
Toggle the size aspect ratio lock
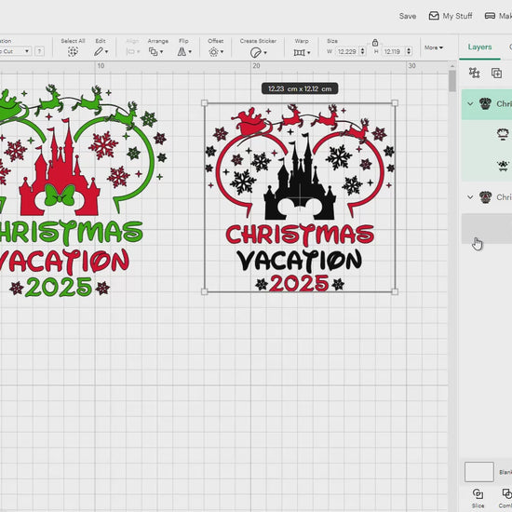(375, 43)
